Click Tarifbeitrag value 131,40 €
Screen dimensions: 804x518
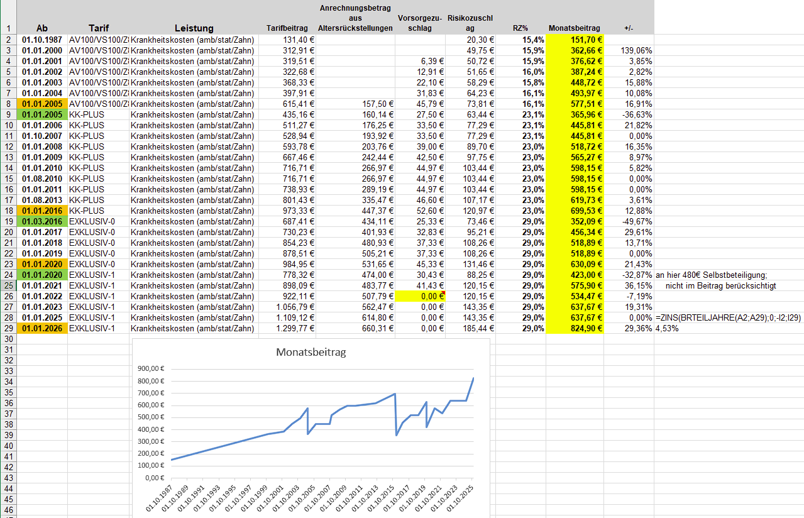[287, 40]
